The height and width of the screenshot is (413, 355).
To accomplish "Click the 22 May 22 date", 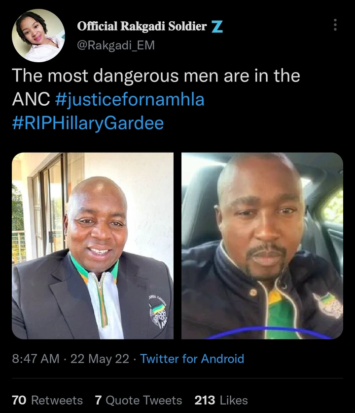I will (100, 359).
